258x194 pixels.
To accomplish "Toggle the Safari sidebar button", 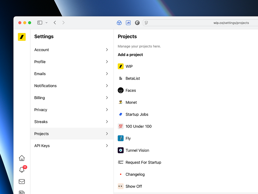I will coord(40,22).
